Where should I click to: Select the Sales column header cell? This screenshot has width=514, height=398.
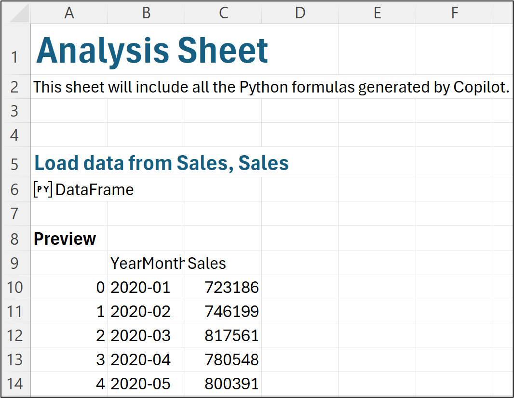[x=207, y=263]
